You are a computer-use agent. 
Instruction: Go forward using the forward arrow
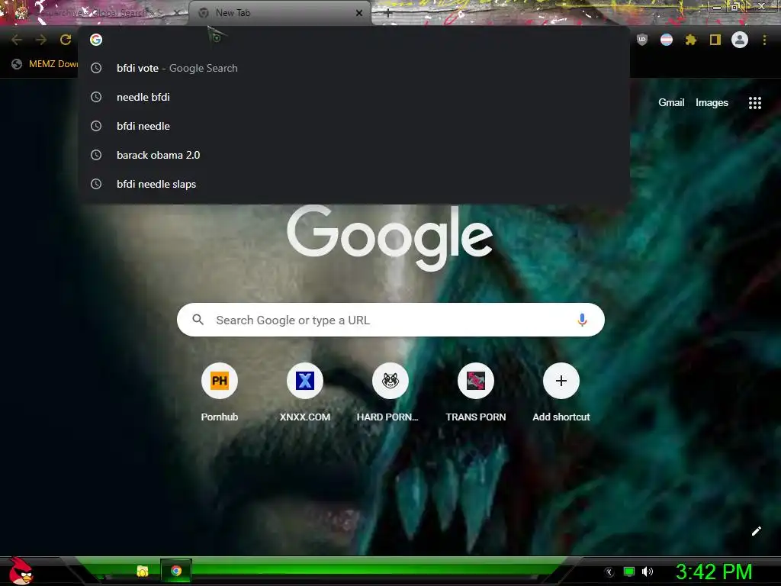(41, 40)
